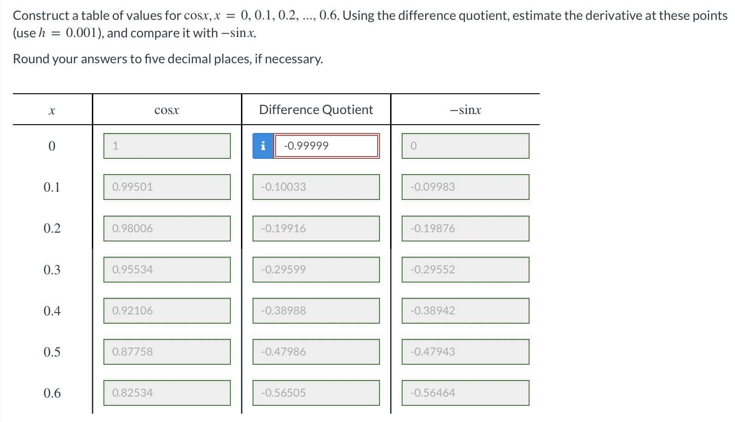Select the -0.47986 field at x=0.5
Screen dimensions: 735x422
[x=316, y=352]
